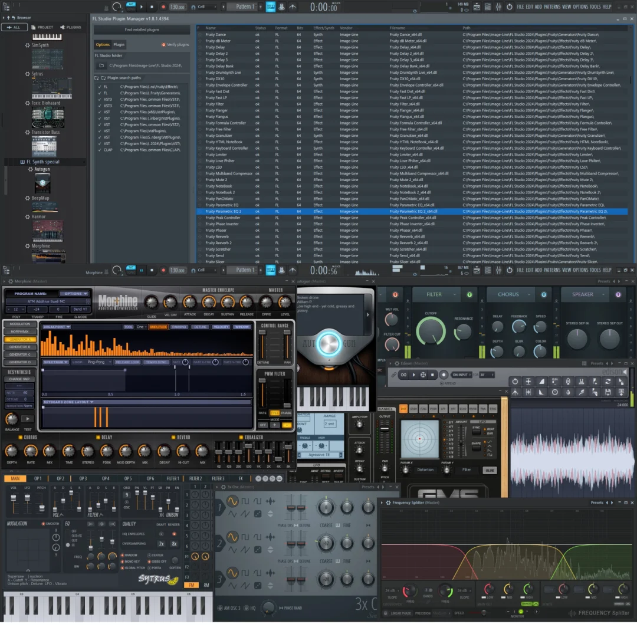637x637 pixels.
Task: Click the Edison transport stop button
Action: pos(432,375)
